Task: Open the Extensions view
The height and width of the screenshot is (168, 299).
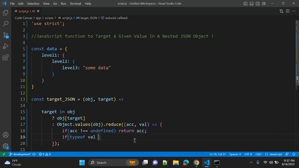Action: tap(6, 57)
